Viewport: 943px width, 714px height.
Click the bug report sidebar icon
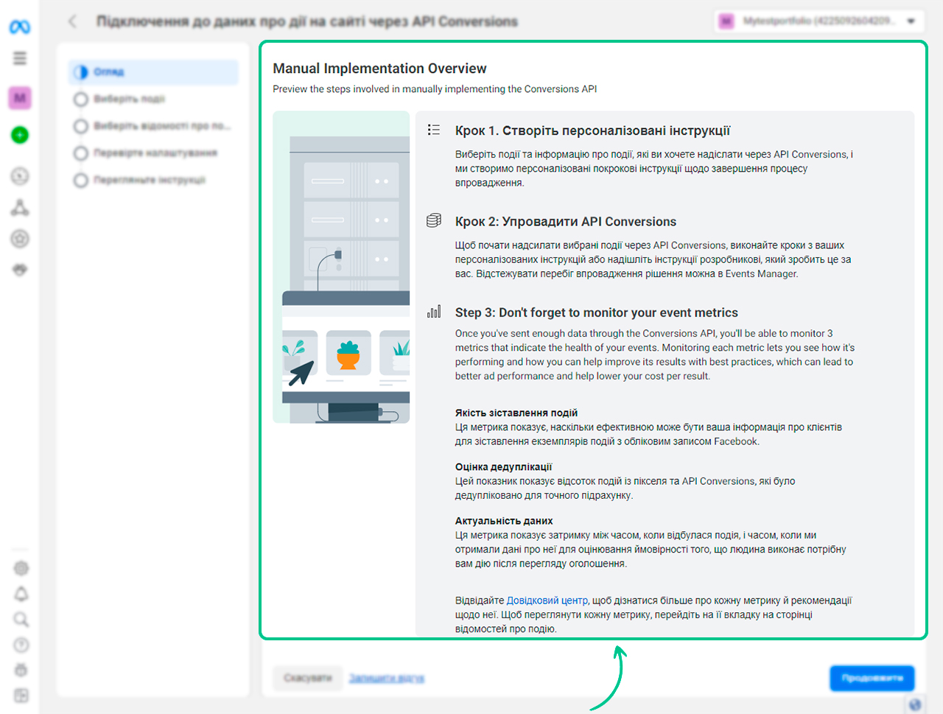pos(21,670)
